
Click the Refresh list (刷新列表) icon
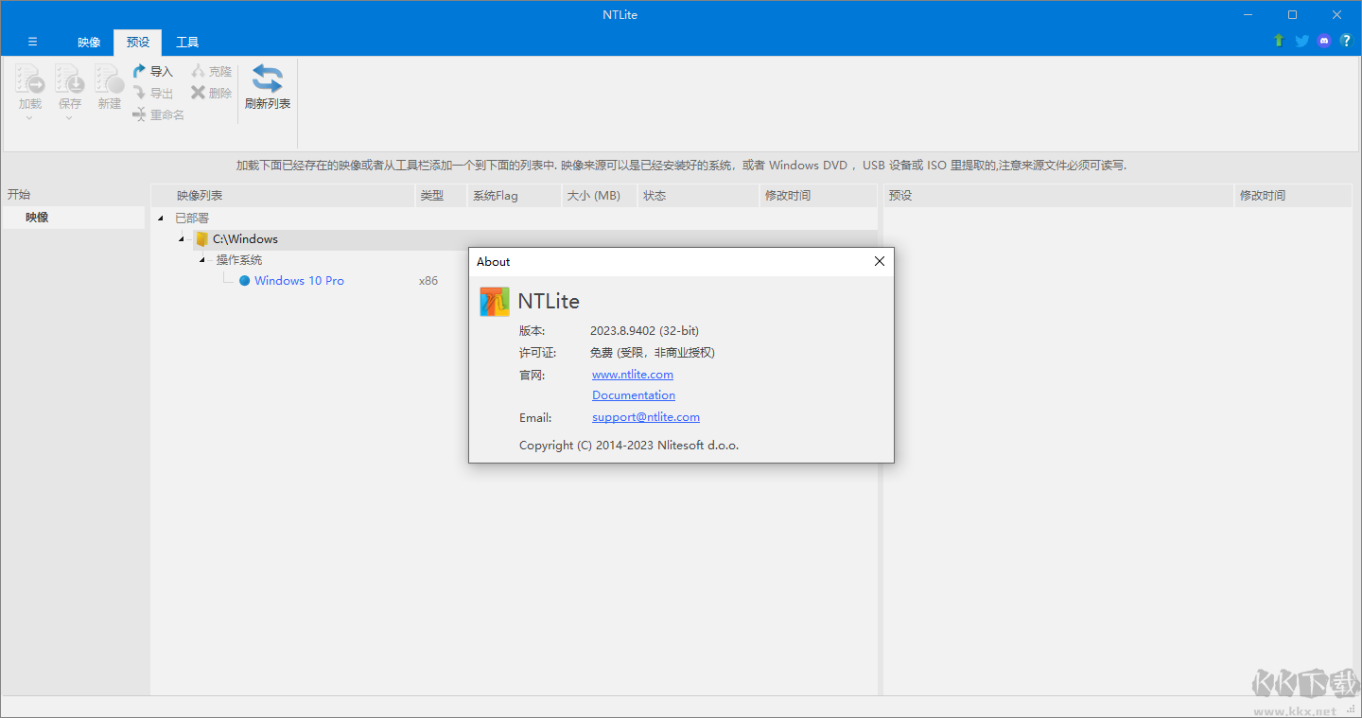pos(267,79)
